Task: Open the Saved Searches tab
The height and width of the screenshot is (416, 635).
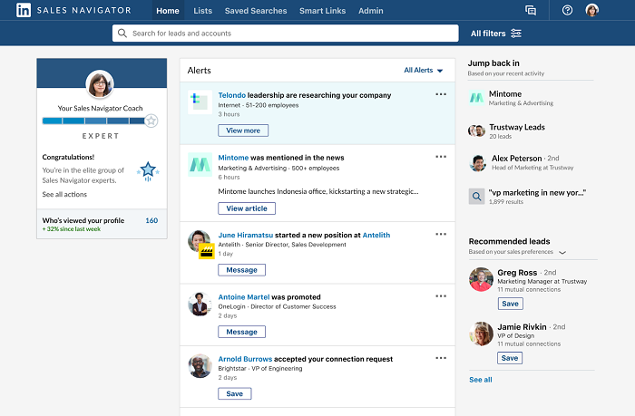Action: [x=255, y=11]
